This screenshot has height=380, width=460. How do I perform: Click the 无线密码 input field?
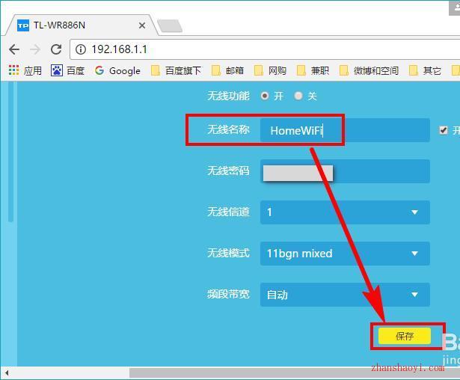(x=345, y=171)
